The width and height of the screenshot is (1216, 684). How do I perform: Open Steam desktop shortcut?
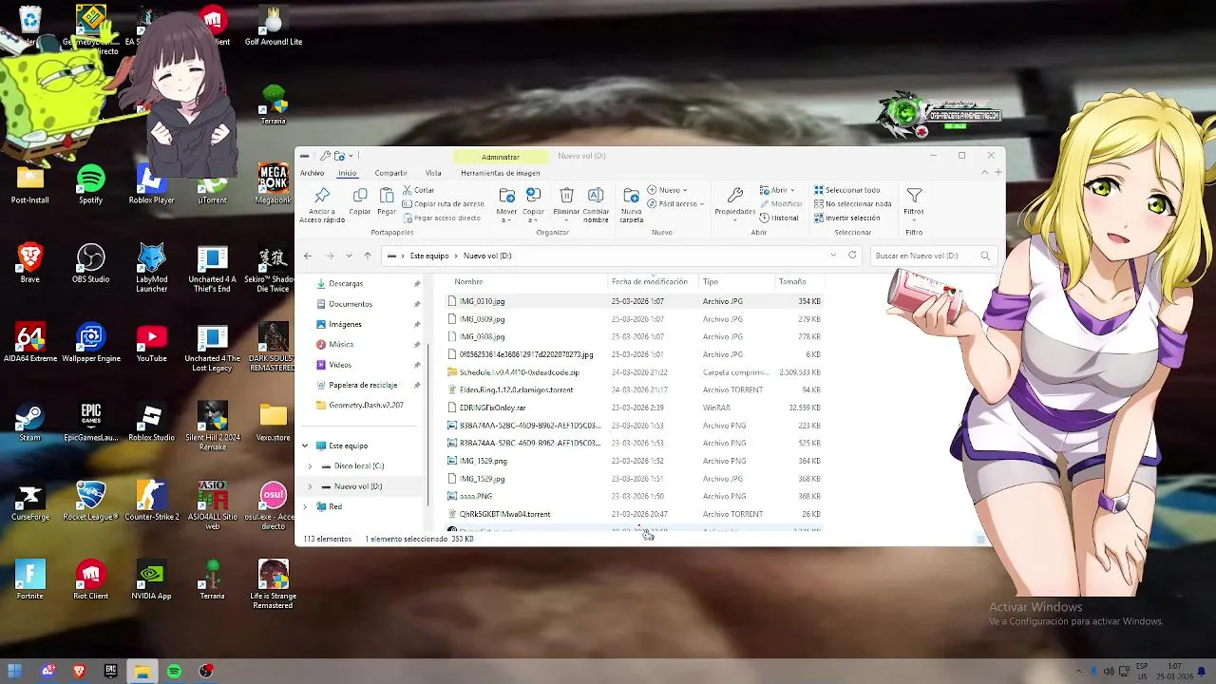click(30, 422)
